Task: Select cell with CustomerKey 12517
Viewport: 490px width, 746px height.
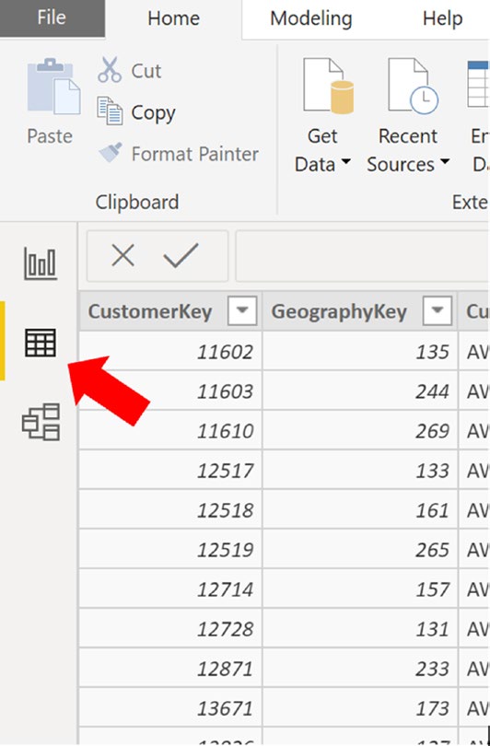Action: point(170,470)
